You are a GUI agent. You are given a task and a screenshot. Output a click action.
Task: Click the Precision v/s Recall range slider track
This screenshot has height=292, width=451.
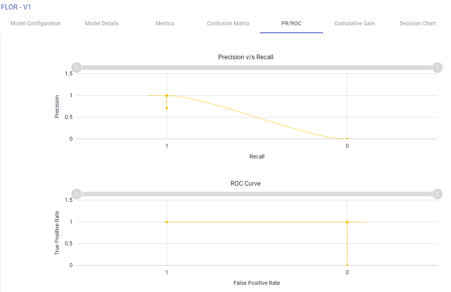[257, 68]
